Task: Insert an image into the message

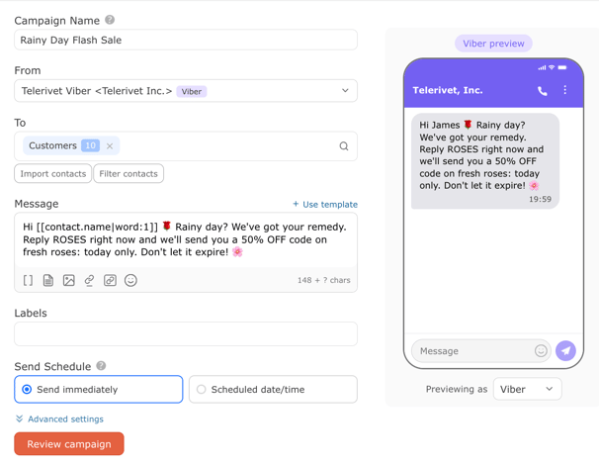Action: click(x=69, y=280)
